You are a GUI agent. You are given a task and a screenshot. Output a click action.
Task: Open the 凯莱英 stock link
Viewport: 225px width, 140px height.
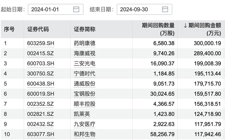pyautogui.click(x=82, y=114)
